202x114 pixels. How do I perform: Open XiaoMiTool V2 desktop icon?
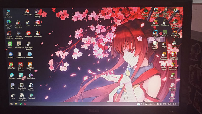point(30,66)
